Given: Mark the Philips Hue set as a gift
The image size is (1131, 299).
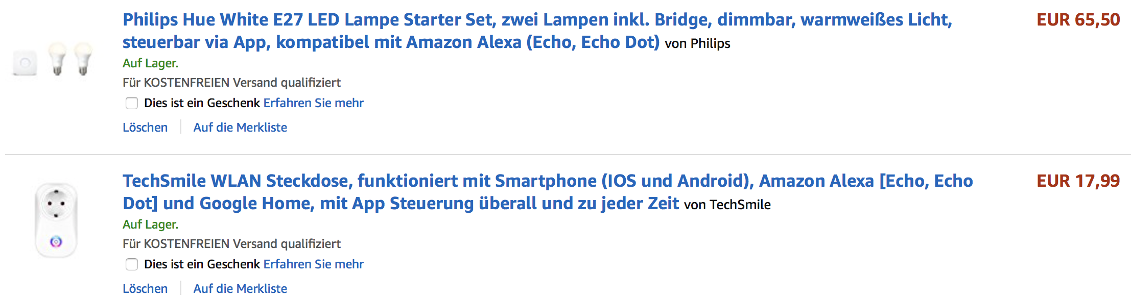Looking at the screenshot, I should (132, 103).
